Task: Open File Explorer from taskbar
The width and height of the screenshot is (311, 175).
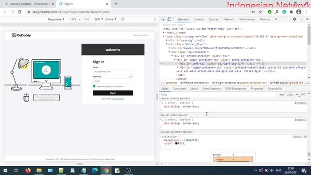Action: click(x=39, y=171)
